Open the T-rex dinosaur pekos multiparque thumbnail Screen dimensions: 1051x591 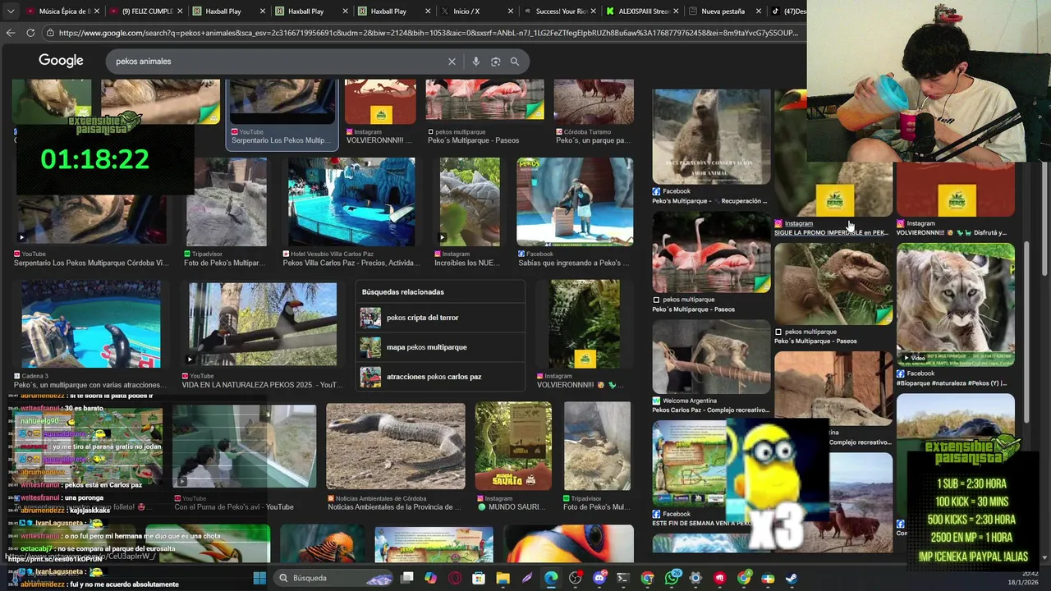[833, 284]
